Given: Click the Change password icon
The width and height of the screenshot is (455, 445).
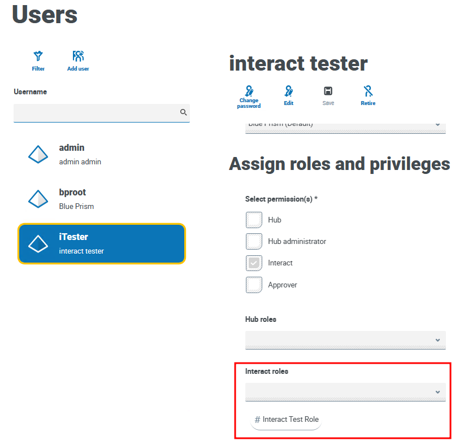Looking at the screenshot, I should 249,91.
